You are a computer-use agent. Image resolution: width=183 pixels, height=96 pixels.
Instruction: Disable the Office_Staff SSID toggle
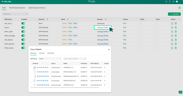coord(23,32)
